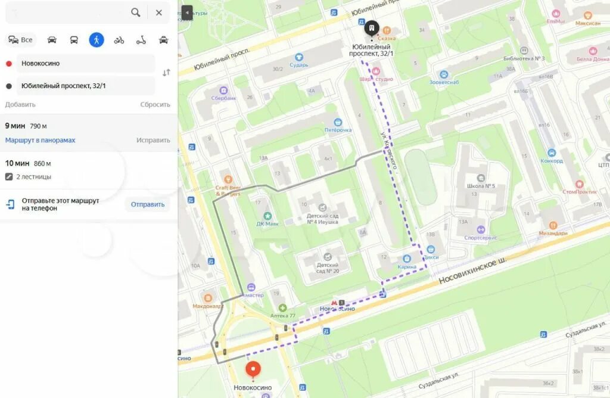
Task: Click 'Сбросить' to reset the route
Action: pos(155,104)
